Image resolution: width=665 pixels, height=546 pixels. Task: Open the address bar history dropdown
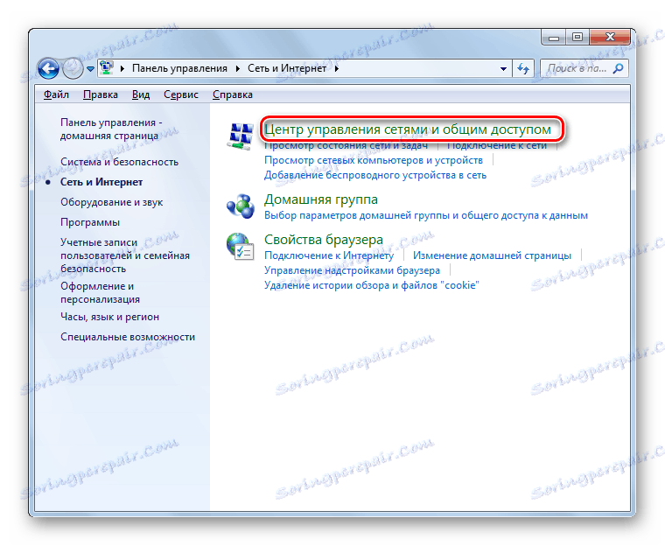tap(503, 69)
